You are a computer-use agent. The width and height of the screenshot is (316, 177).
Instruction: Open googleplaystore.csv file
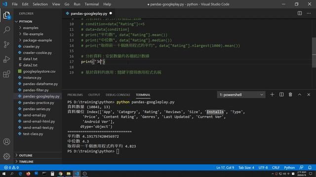click(x=39, y=71)
